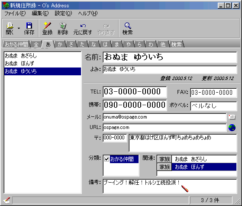Open the ファイル(F) menu
This screenshot has width=242, height=206.
(15, 13)
